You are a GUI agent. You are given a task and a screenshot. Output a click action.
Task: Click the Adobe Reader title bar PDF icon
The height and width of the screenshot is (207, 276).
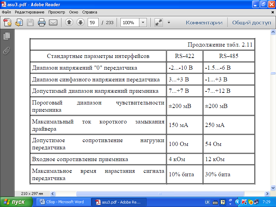3,4
